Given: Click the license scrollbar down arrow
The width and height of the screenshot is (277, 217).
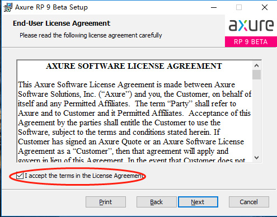Looking at the screenshot, I should (x=257, y=158).
